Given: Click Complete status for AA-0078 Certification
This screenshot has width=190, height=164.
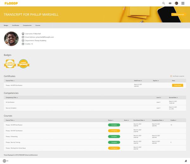Looking at the screenshot, I should pos(114,125).
